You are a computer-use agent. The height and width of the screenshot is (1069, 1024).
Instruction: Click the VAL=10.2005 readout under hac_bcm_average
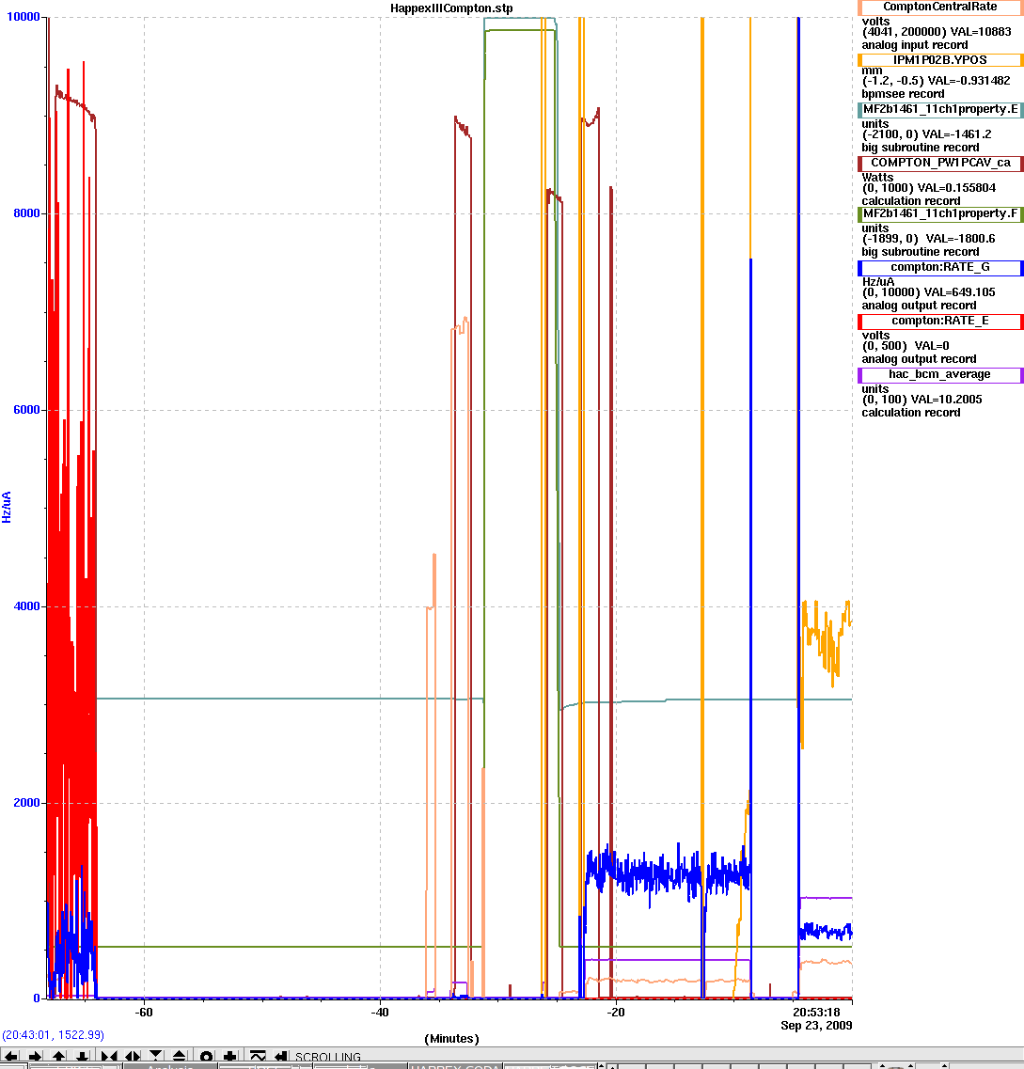[x=946, y=400]
